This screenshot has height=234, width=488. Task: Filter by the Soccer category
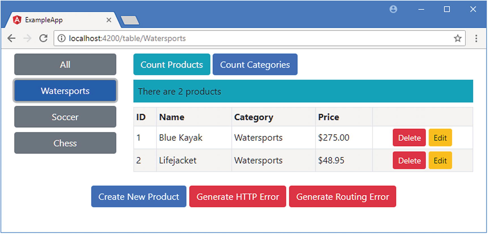click(x=65, y=117)
